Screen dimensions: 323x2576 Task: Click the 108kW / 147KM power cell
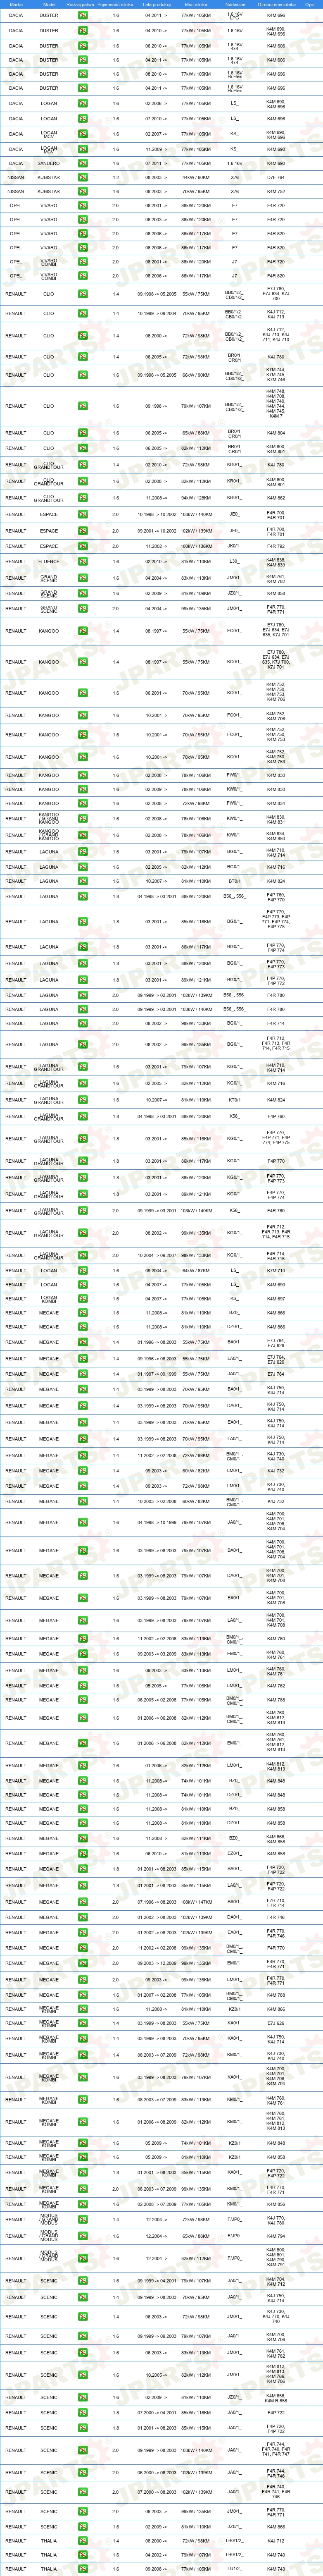point(196,1902)
